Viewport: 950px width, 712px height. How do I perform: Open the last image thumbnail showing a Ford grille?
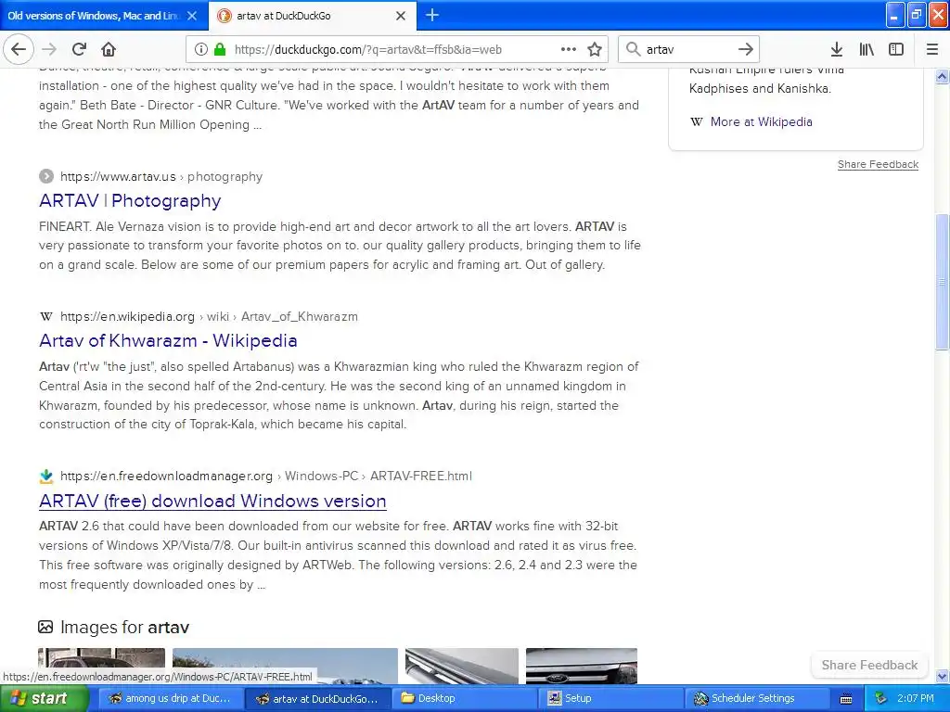tap(582, 666)
